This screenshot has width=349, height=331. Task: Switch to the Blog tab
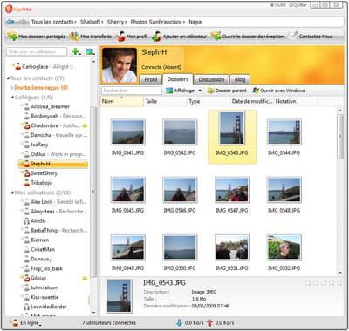tap(240, 79)
